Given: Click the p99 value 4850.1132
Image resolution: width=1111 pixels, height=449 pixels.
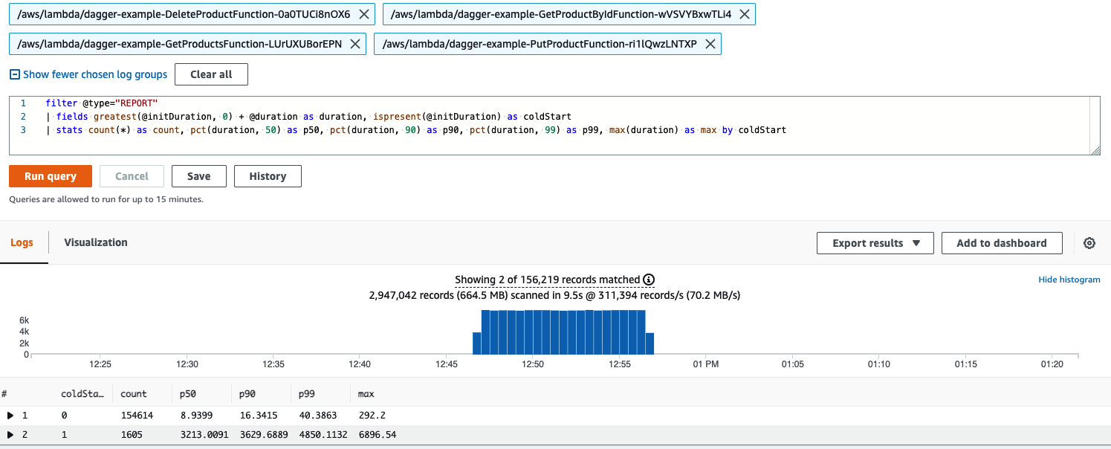Looking at the screenshot, I should pyautogui.click(x=323, y=435).
